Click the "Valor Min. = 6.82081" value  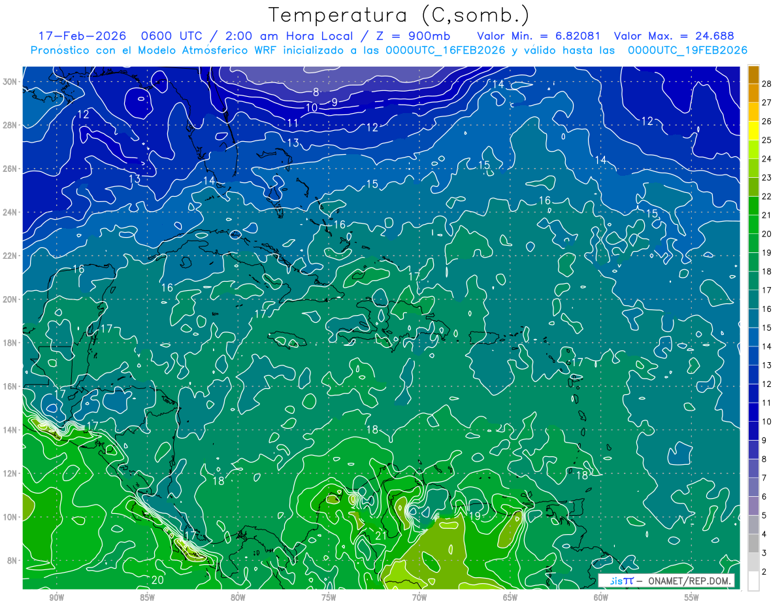coord(539,36)
